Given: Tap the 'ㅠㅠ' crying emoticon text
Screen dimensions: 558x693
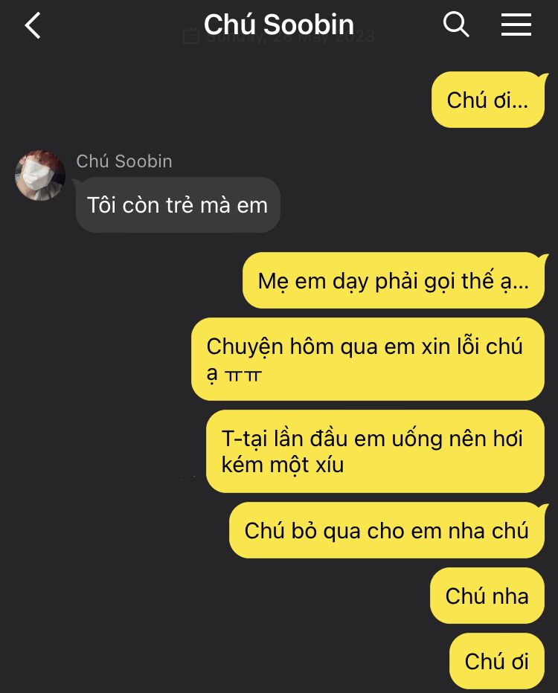Looking at the screenshot, I should (243, 375).
